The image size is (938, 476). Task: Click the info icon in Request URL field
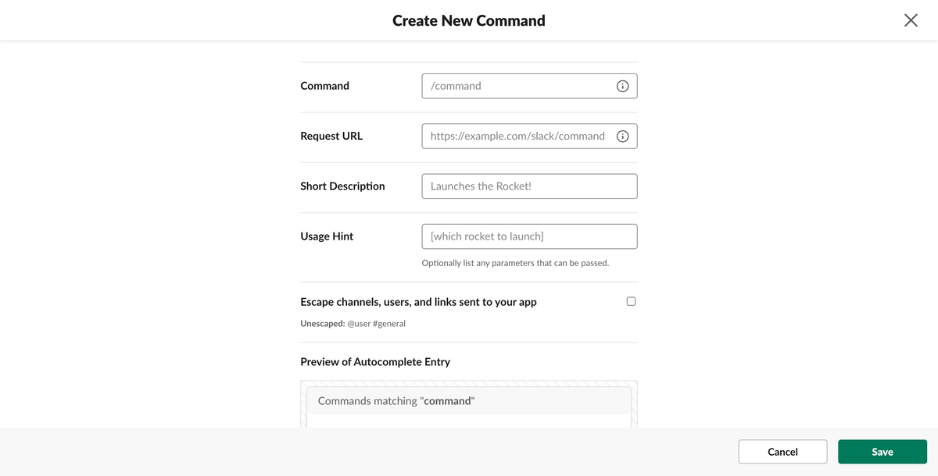(x=622, y=137)
